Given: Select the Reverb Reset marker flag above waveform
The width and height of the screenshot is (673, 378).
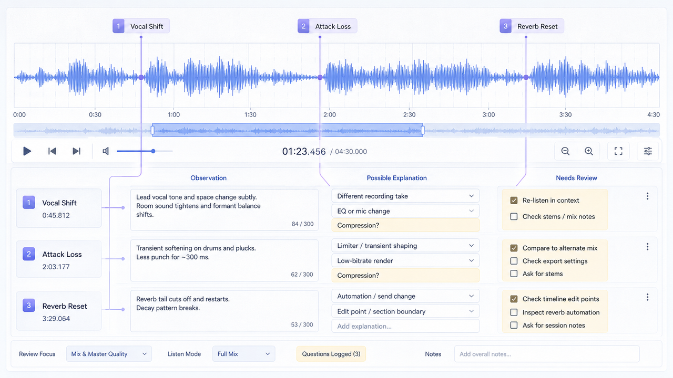Looking at the screenshot, I should [x=532, y=26].
